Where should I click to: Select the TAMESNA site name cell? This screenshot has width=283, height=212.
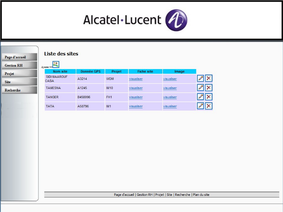click(x=60, y=88)
